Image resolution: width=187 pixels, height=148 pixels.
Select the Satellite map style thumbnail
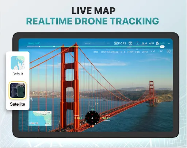click(18, 90)
